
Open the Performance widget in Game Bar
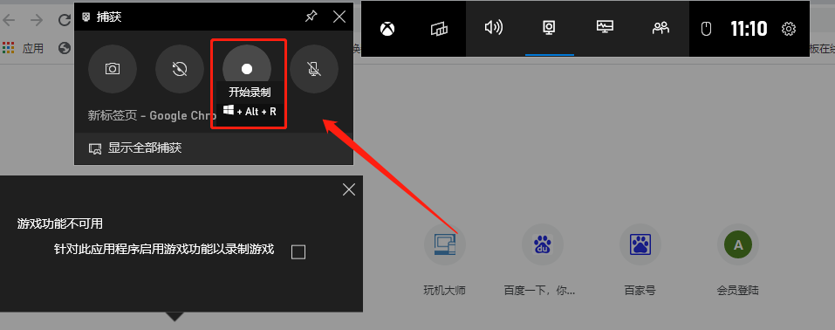click(605, 27)
